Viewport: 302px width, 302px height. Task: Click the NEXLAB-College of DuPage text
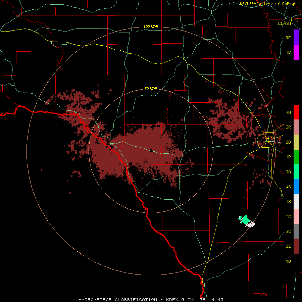click(x=268, y=4)
